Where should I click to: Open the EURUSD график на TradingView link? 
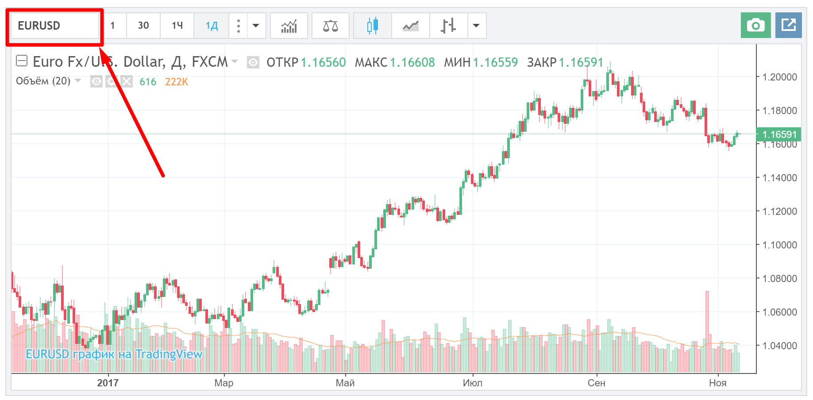click(x=114, y=354)
